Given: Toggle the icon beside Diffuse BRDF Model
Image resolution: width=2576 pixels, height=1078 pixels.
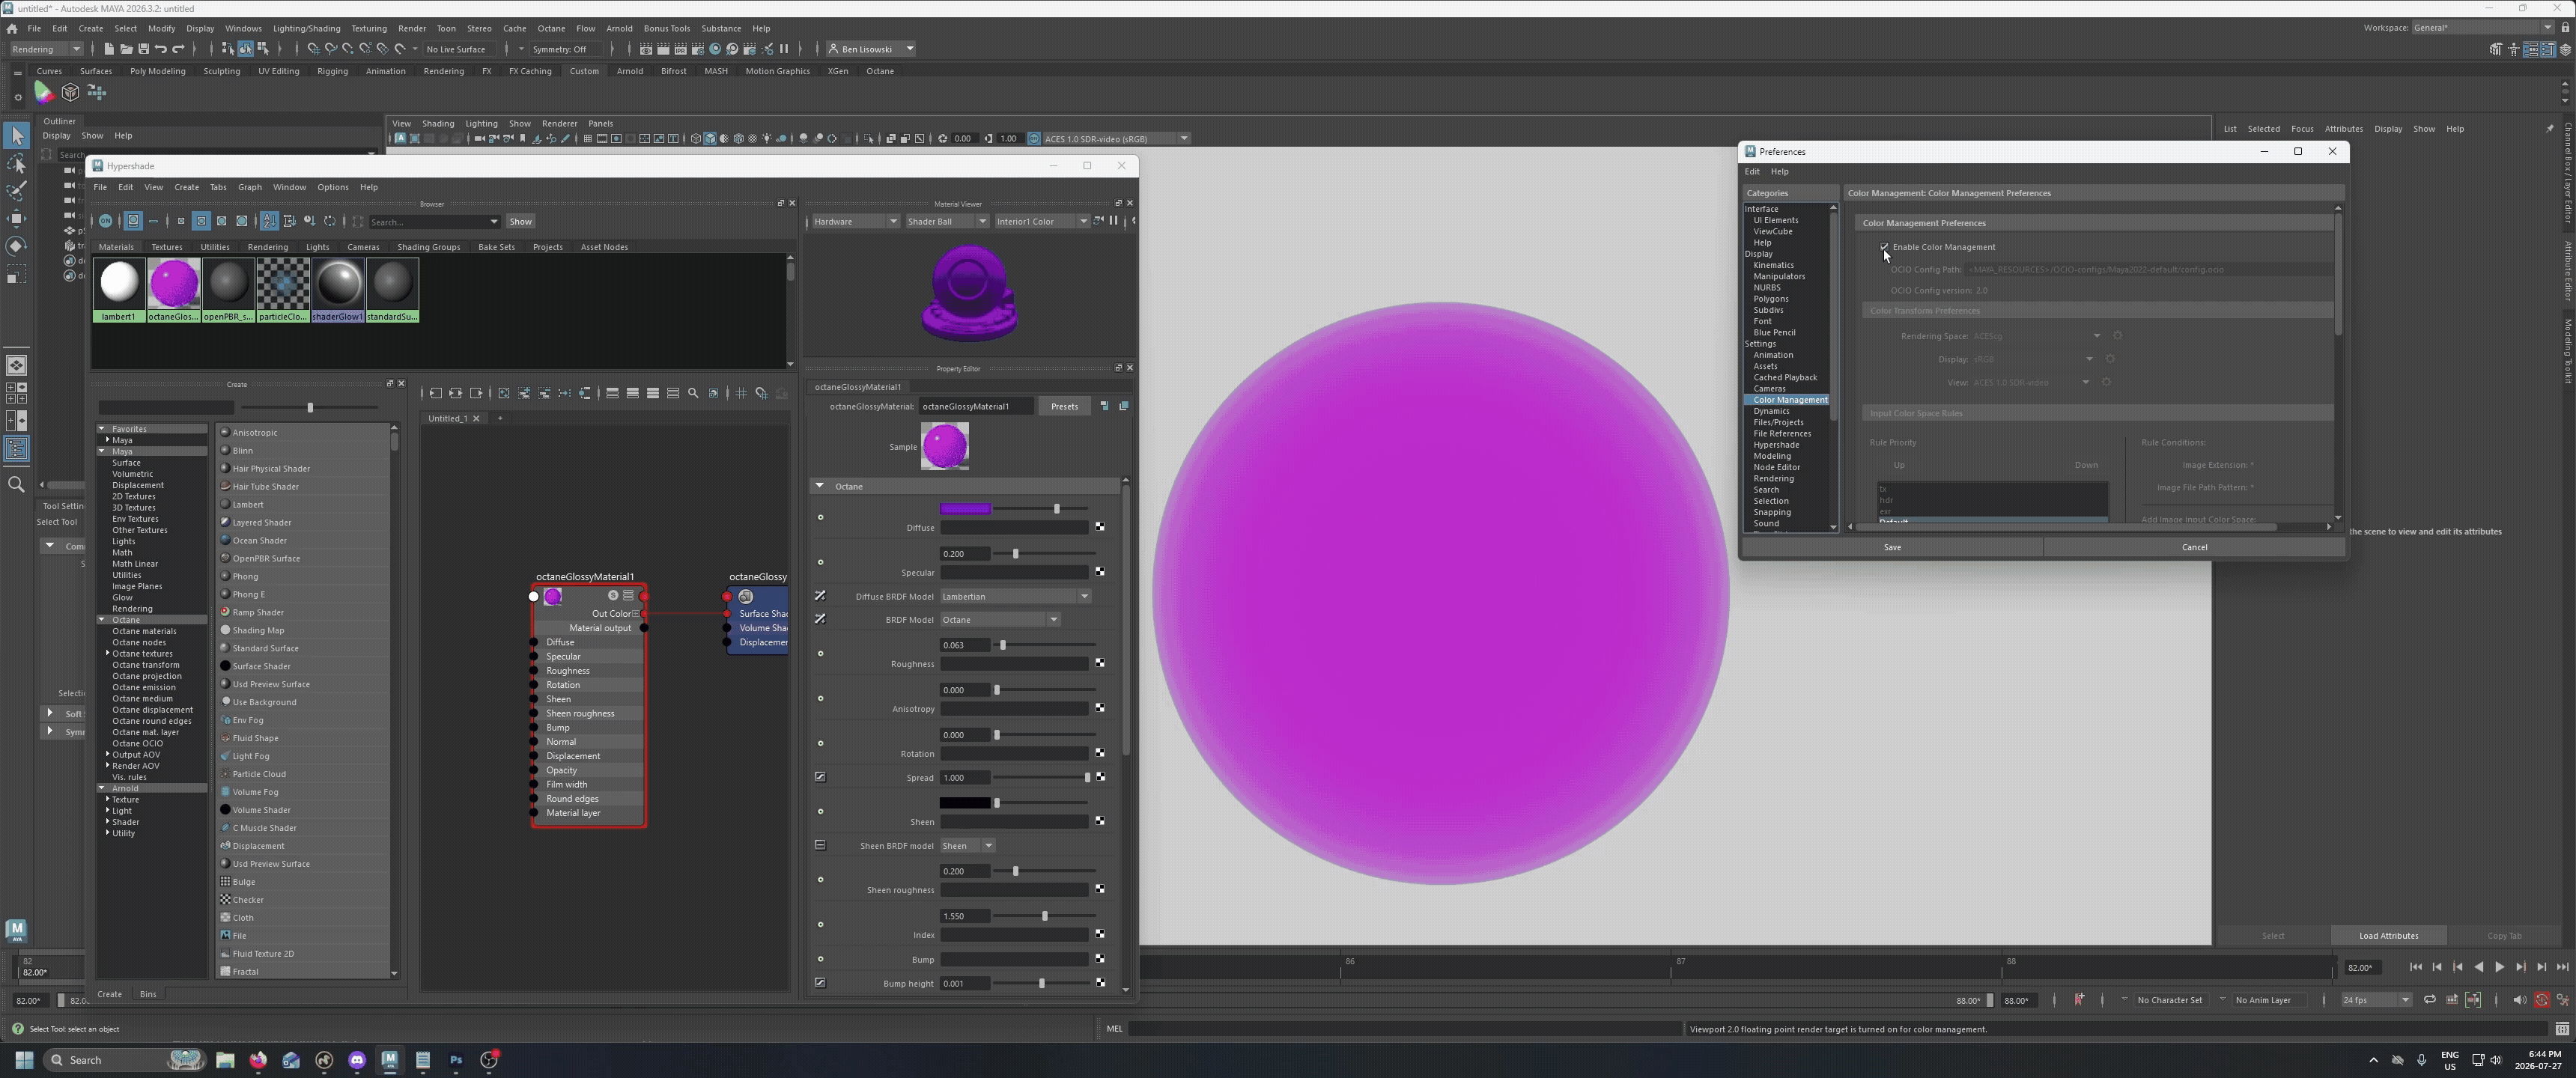Looking at the screenshot, I should tap(820, 596).
